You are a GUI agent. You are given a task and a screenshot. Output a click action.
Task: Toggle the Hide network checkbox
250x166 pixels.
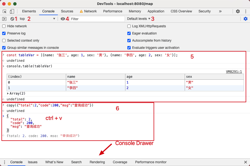coord(4,26)
